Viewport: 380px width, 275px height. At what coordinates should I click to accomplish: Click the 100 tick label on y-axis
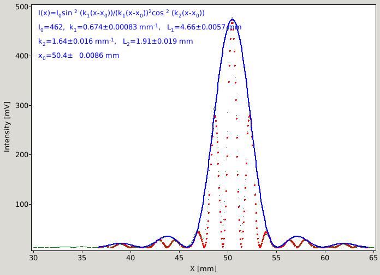click(x=23, y=204)
